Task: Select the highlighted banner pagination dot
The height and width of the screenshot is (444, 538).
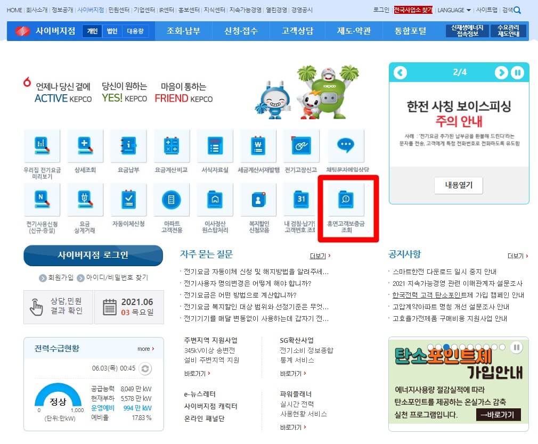Action: [446, 347]
